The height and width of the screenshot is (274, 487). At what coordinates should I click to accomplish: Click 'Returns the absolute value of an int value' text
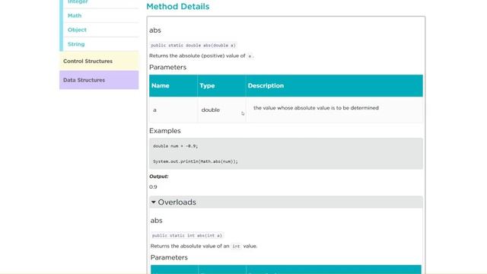pos(204,246)
